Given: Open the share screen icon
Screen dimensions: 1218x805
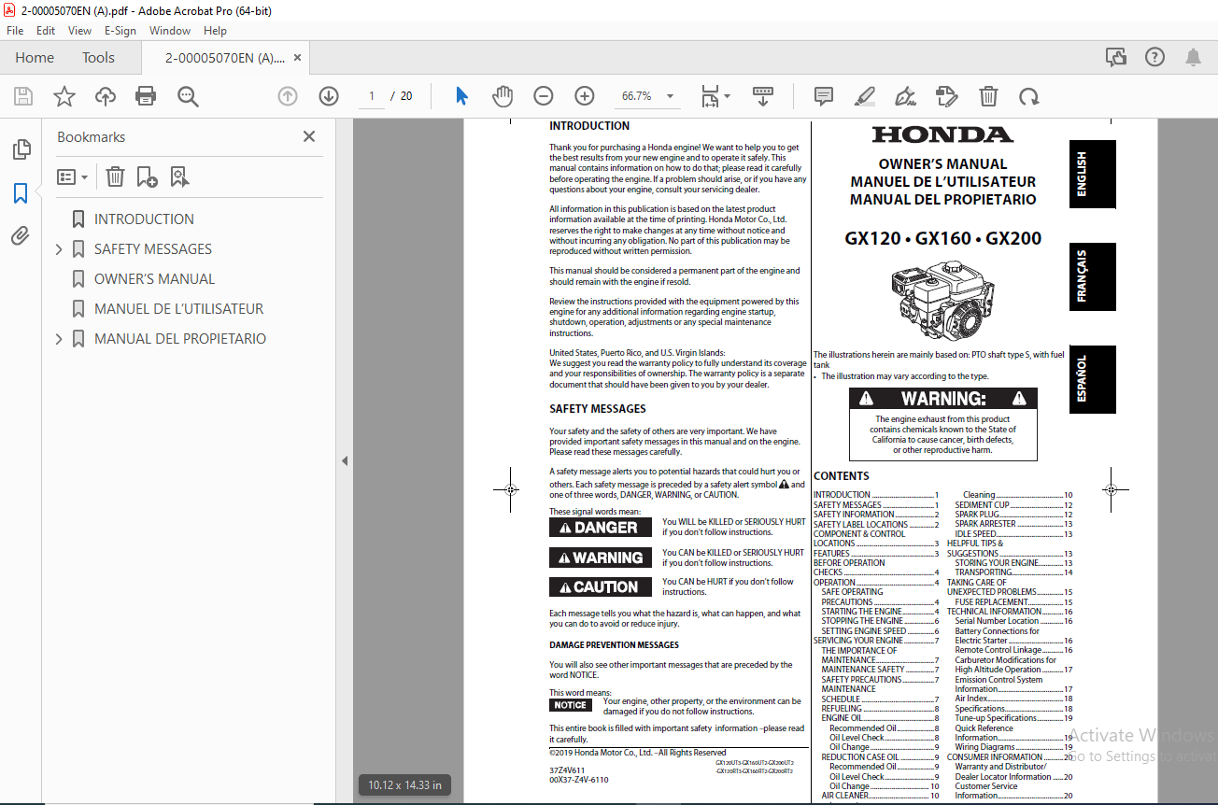Looking at the screenshot, I should coord(1116,57).
